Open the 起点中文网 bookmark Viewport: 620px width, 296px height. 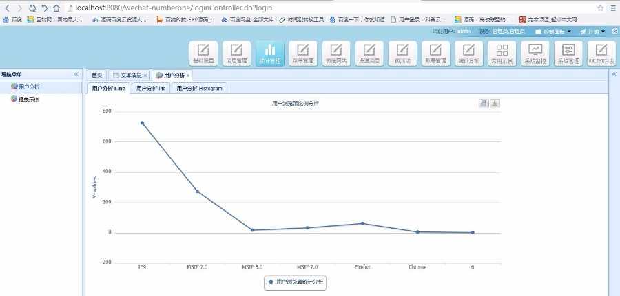click(x=548, y=20)
